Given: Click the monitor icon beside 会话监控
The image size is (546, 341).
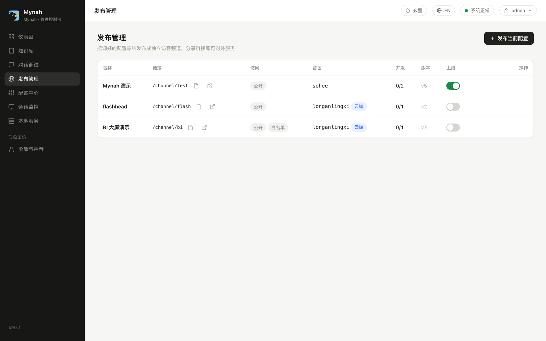Looking at the screenshot, I should [11, 107].
